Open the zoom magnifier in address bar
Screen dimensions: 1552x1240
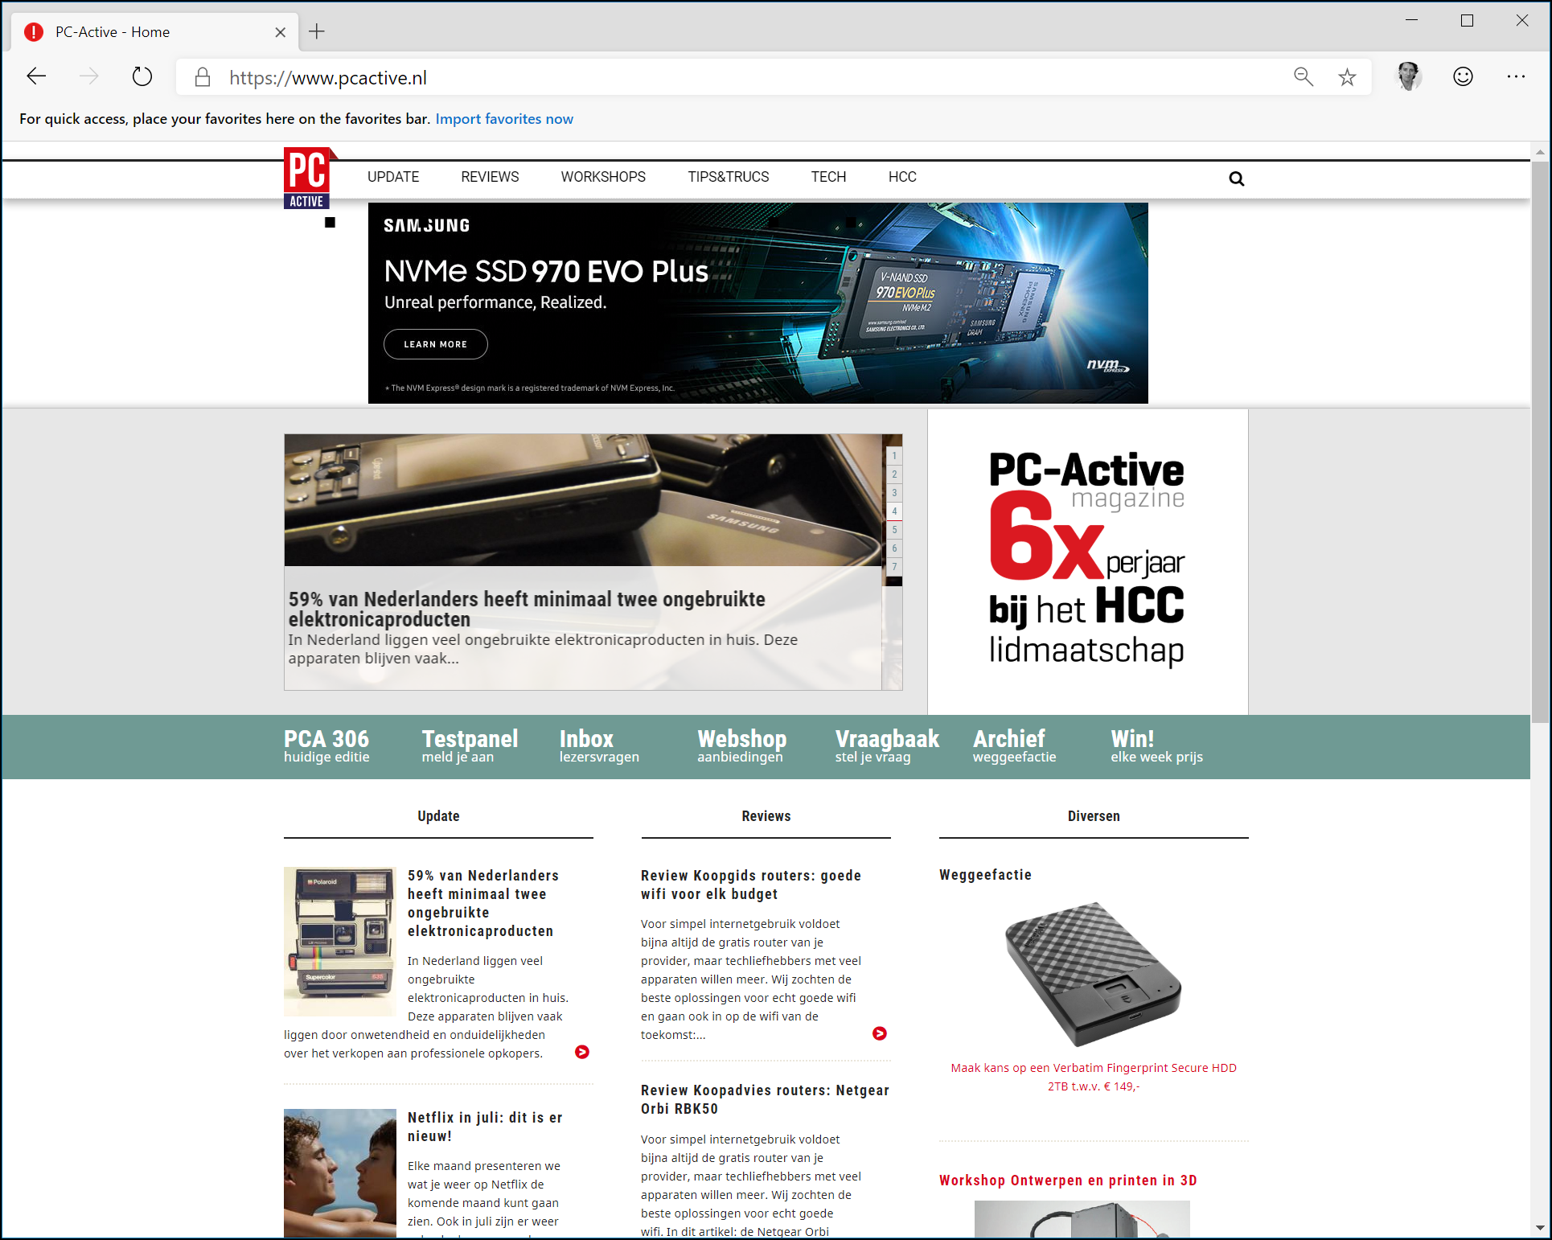point(1304,77)
